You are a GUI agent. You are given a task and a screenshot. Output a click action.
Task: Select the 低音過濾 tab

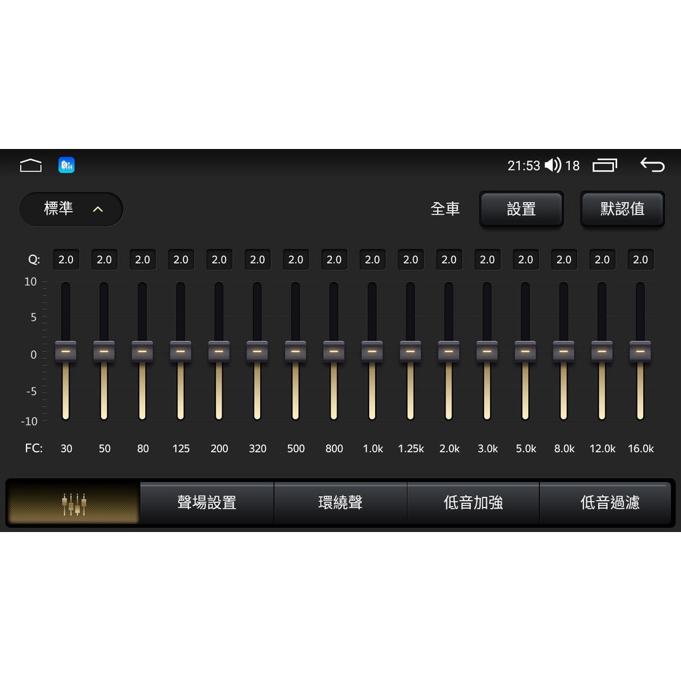coord(609,503)
